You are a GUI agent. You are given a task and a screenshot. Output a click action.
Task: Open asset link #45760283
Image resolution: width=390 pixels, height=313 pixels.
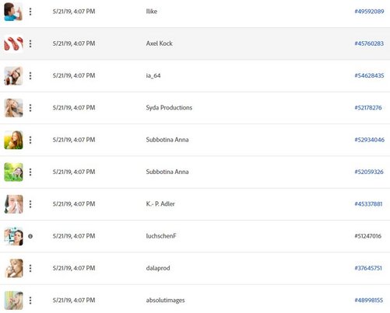coord(369,43)
